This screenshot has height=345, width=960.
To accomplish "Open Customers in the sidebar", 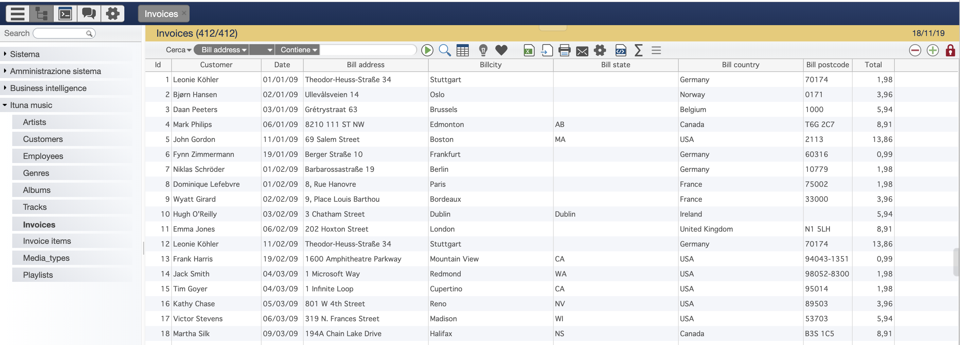I will pos(72,139).
